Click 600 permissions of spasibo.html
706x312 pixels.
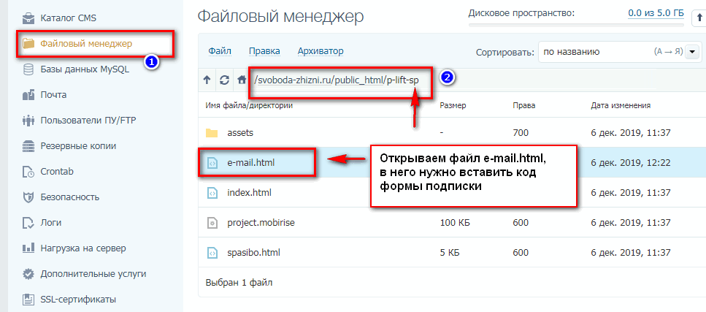521,253
